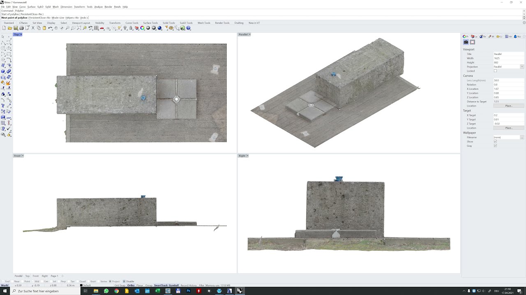
Task: Click the Help question mark icon
Action: (x=188, y=28)
